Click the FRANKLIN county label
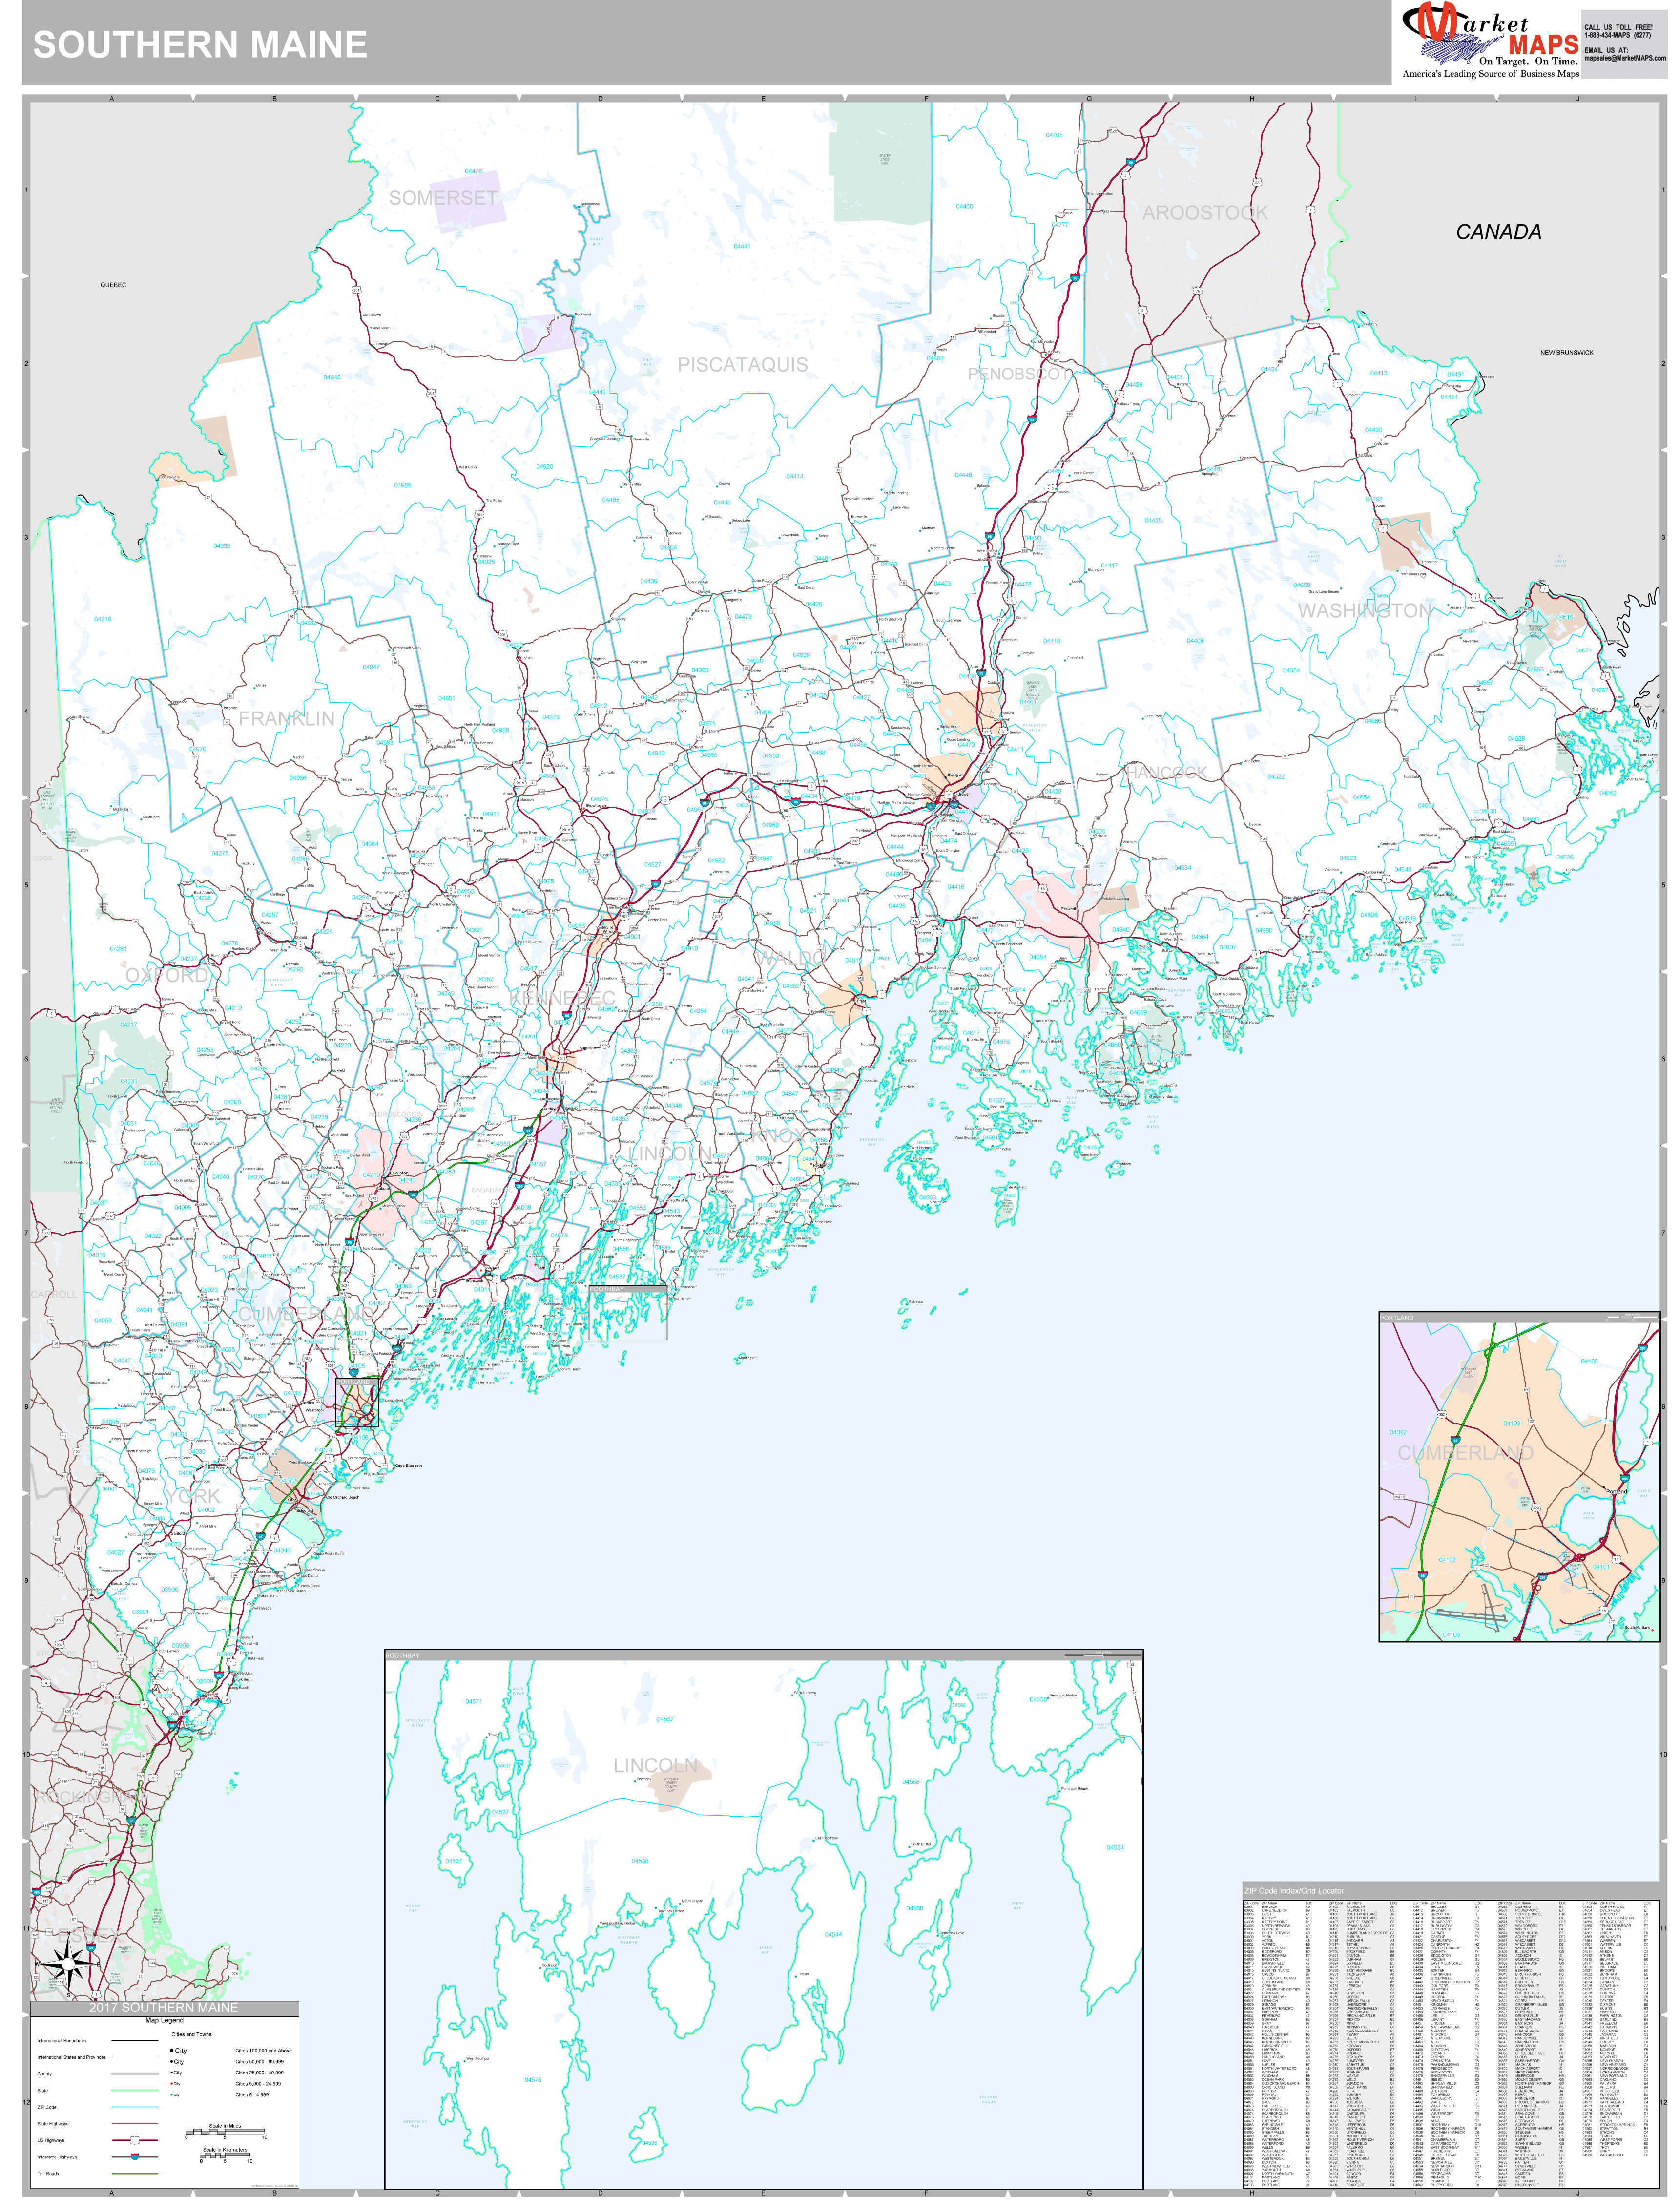Image resolution: width=1680 pixels, height=2199 pixels. pos(286,718)
